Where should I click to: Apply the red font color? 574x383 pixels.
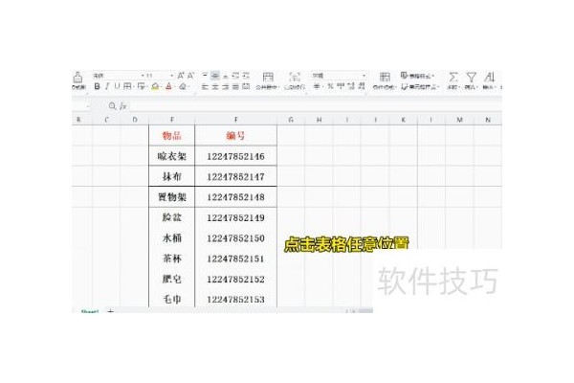pyautogui.click(x=168, y=86)
